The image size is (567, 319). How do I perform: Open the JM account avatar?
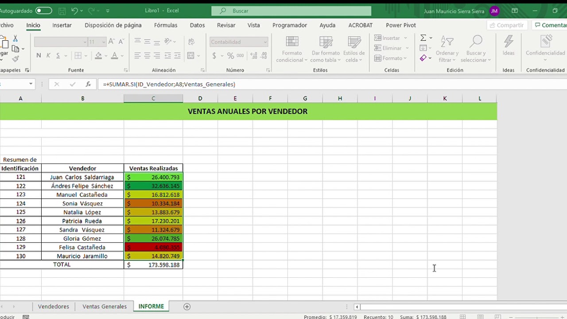(494, 11)
